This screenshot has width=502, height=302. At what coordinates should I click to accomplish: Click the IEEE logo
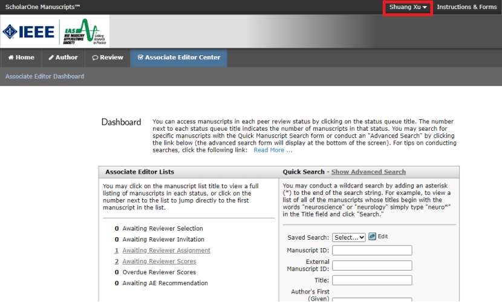(29, 31)
